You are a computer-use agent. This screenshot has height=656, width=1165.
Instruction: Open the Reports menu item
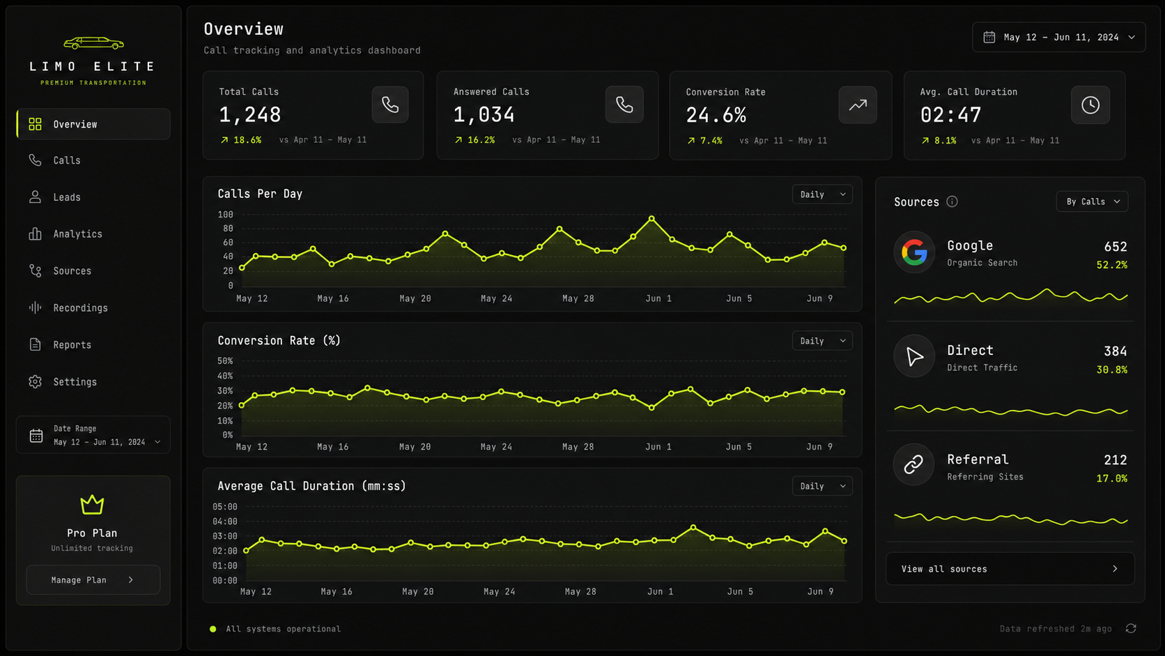point(93,344)
